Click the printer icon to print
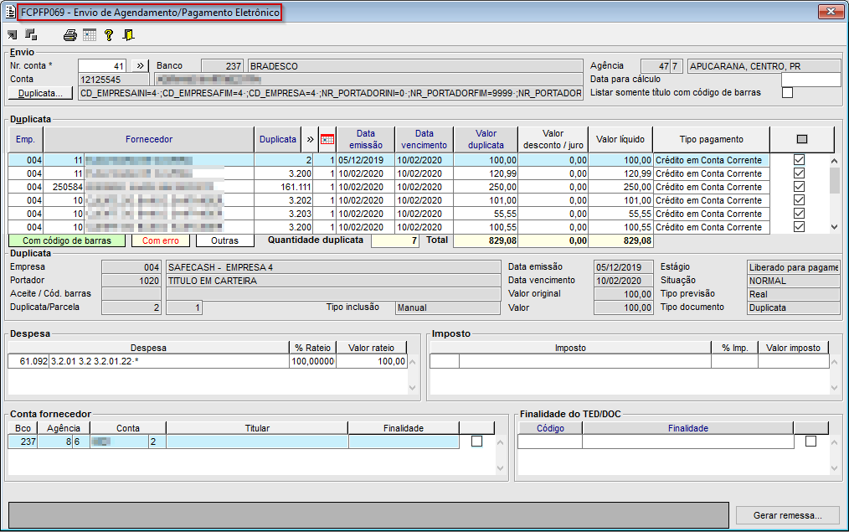 click(69, 35)
